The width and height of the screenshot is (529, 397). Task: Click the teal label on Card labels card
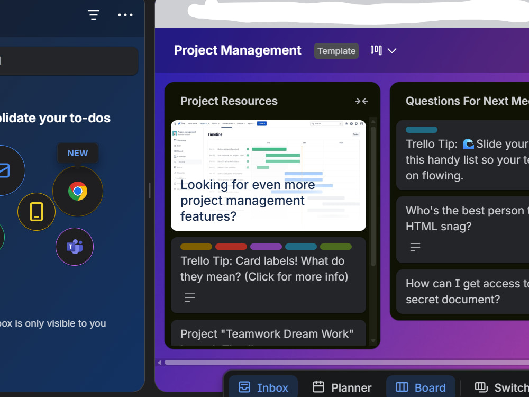301,247
